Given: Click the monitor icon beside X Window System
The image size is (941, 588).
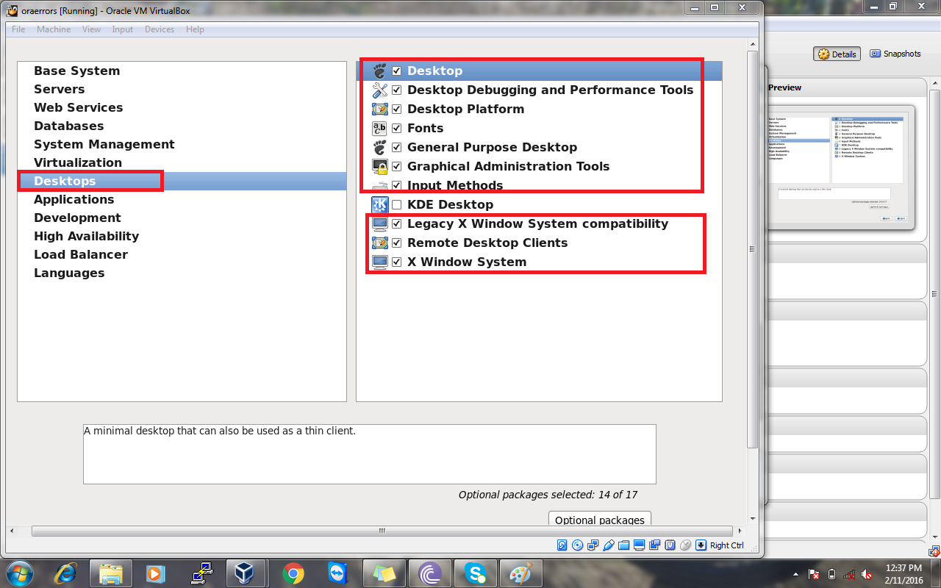Looking at the screenshot, I should pos(379,262).
